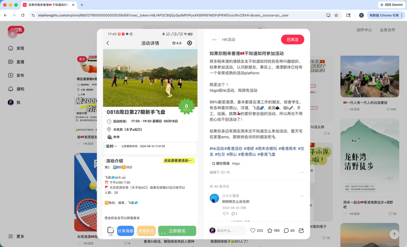Open the 垃圾要捡 group photo note card
The height and width of the screenshot is (247, 407).
click(370, 76)
